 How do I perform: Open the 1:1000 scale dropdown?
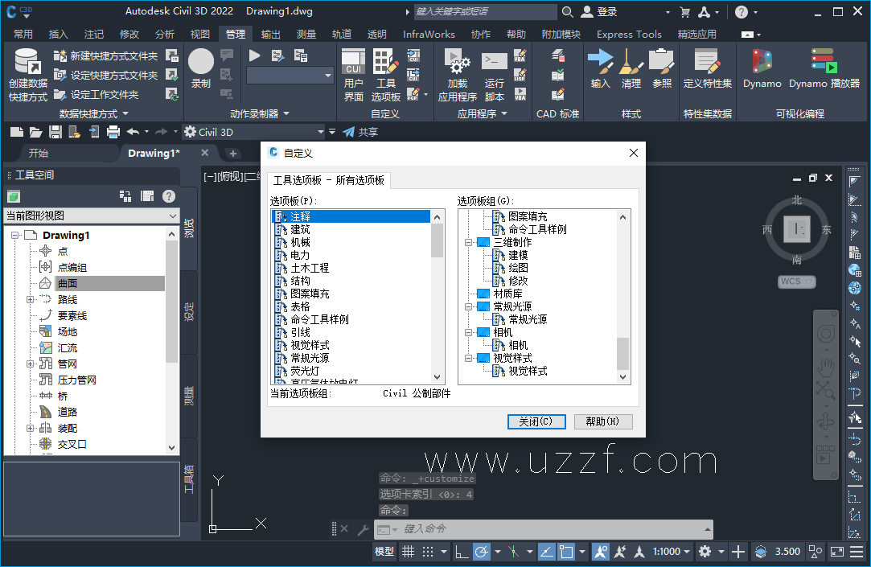670,552
